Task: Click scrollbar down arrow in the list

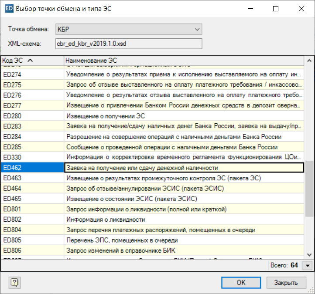Action: [x=309, y=255]
